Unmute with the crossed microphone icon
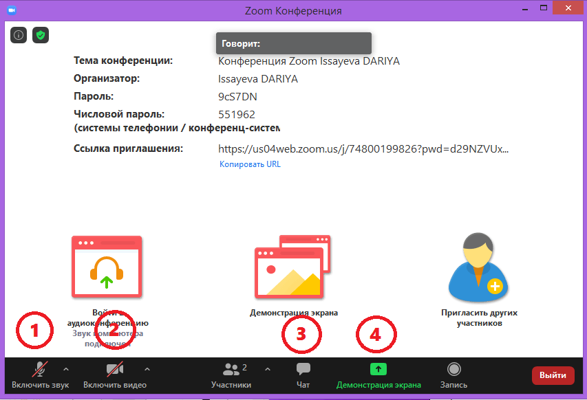Screen dimensions: 587x400 point(39,369)
